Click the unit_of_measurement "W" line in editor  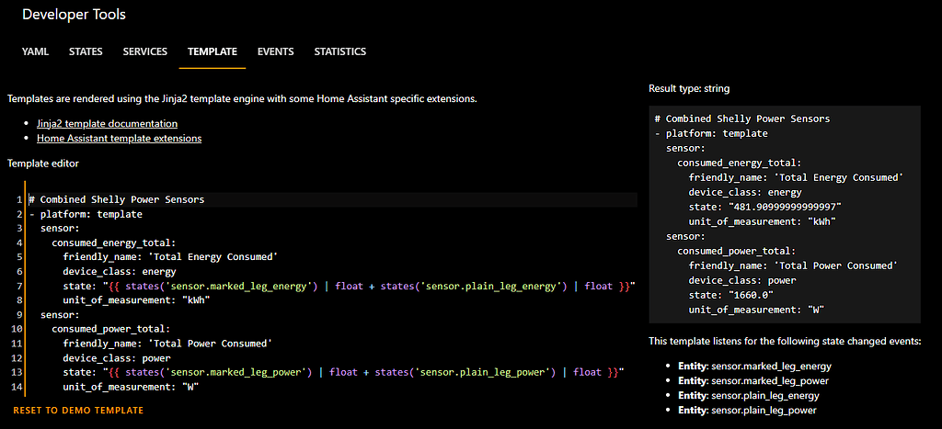pyautogui.click(x=130, y=387)
